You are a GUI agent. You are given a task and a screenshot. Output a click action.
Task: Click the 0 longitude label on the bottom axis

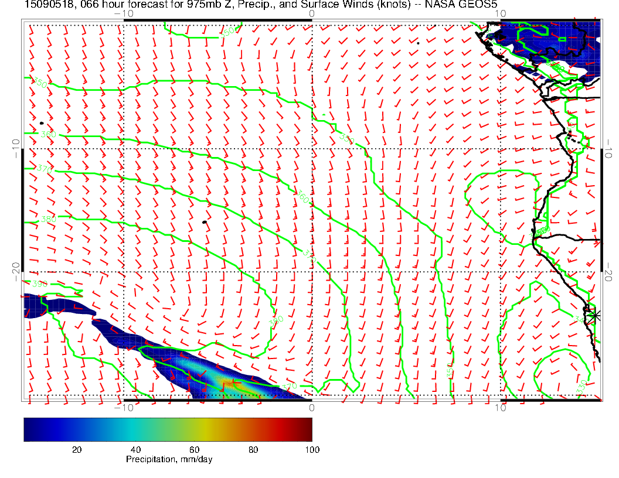click(311, 407)
